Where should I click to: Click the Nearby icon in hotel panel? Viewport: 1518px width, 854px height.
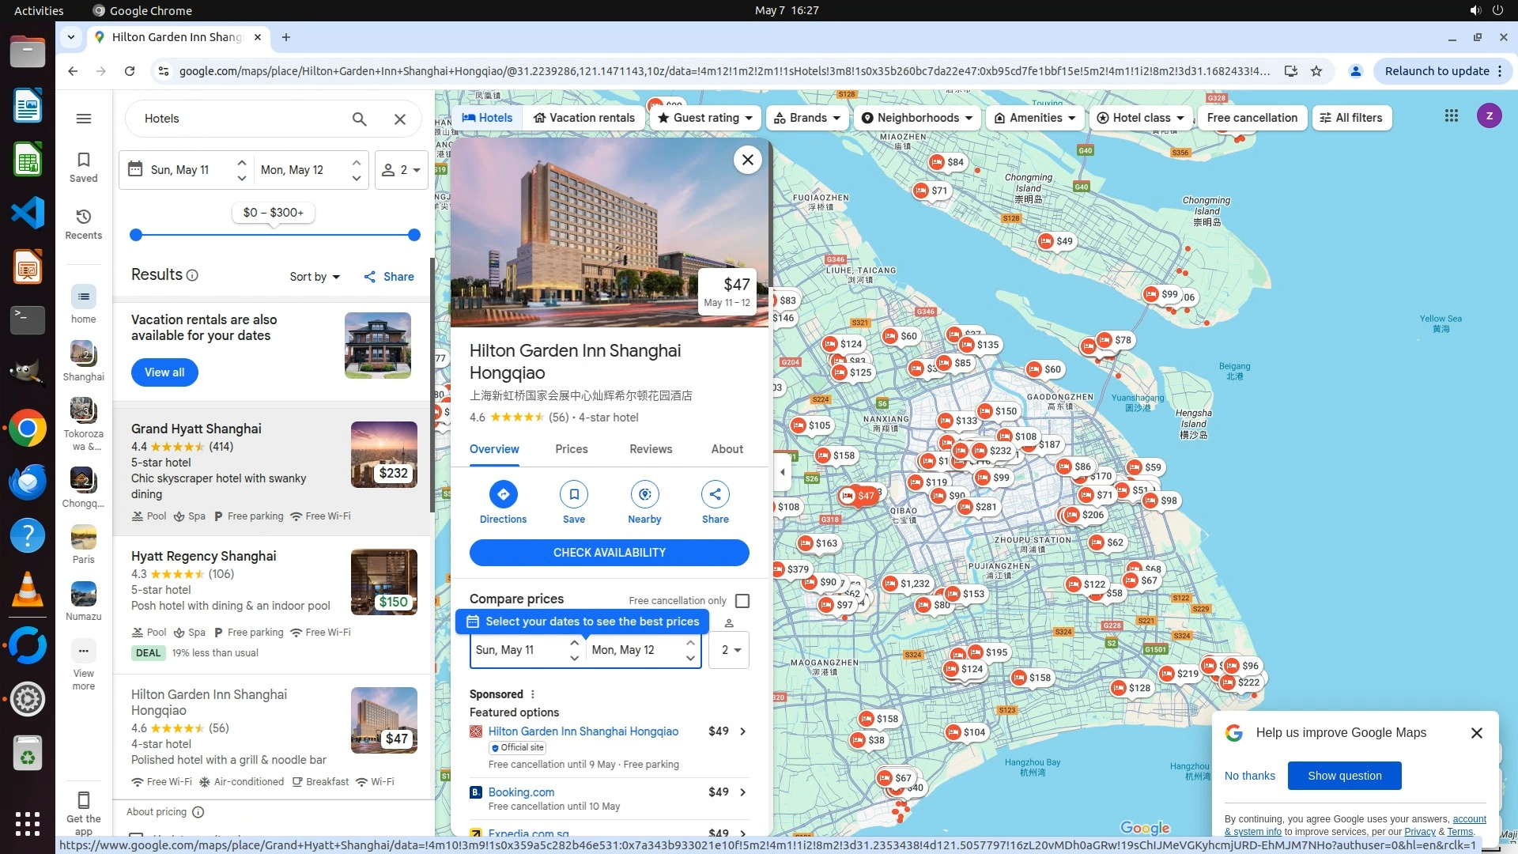point(644,495)
